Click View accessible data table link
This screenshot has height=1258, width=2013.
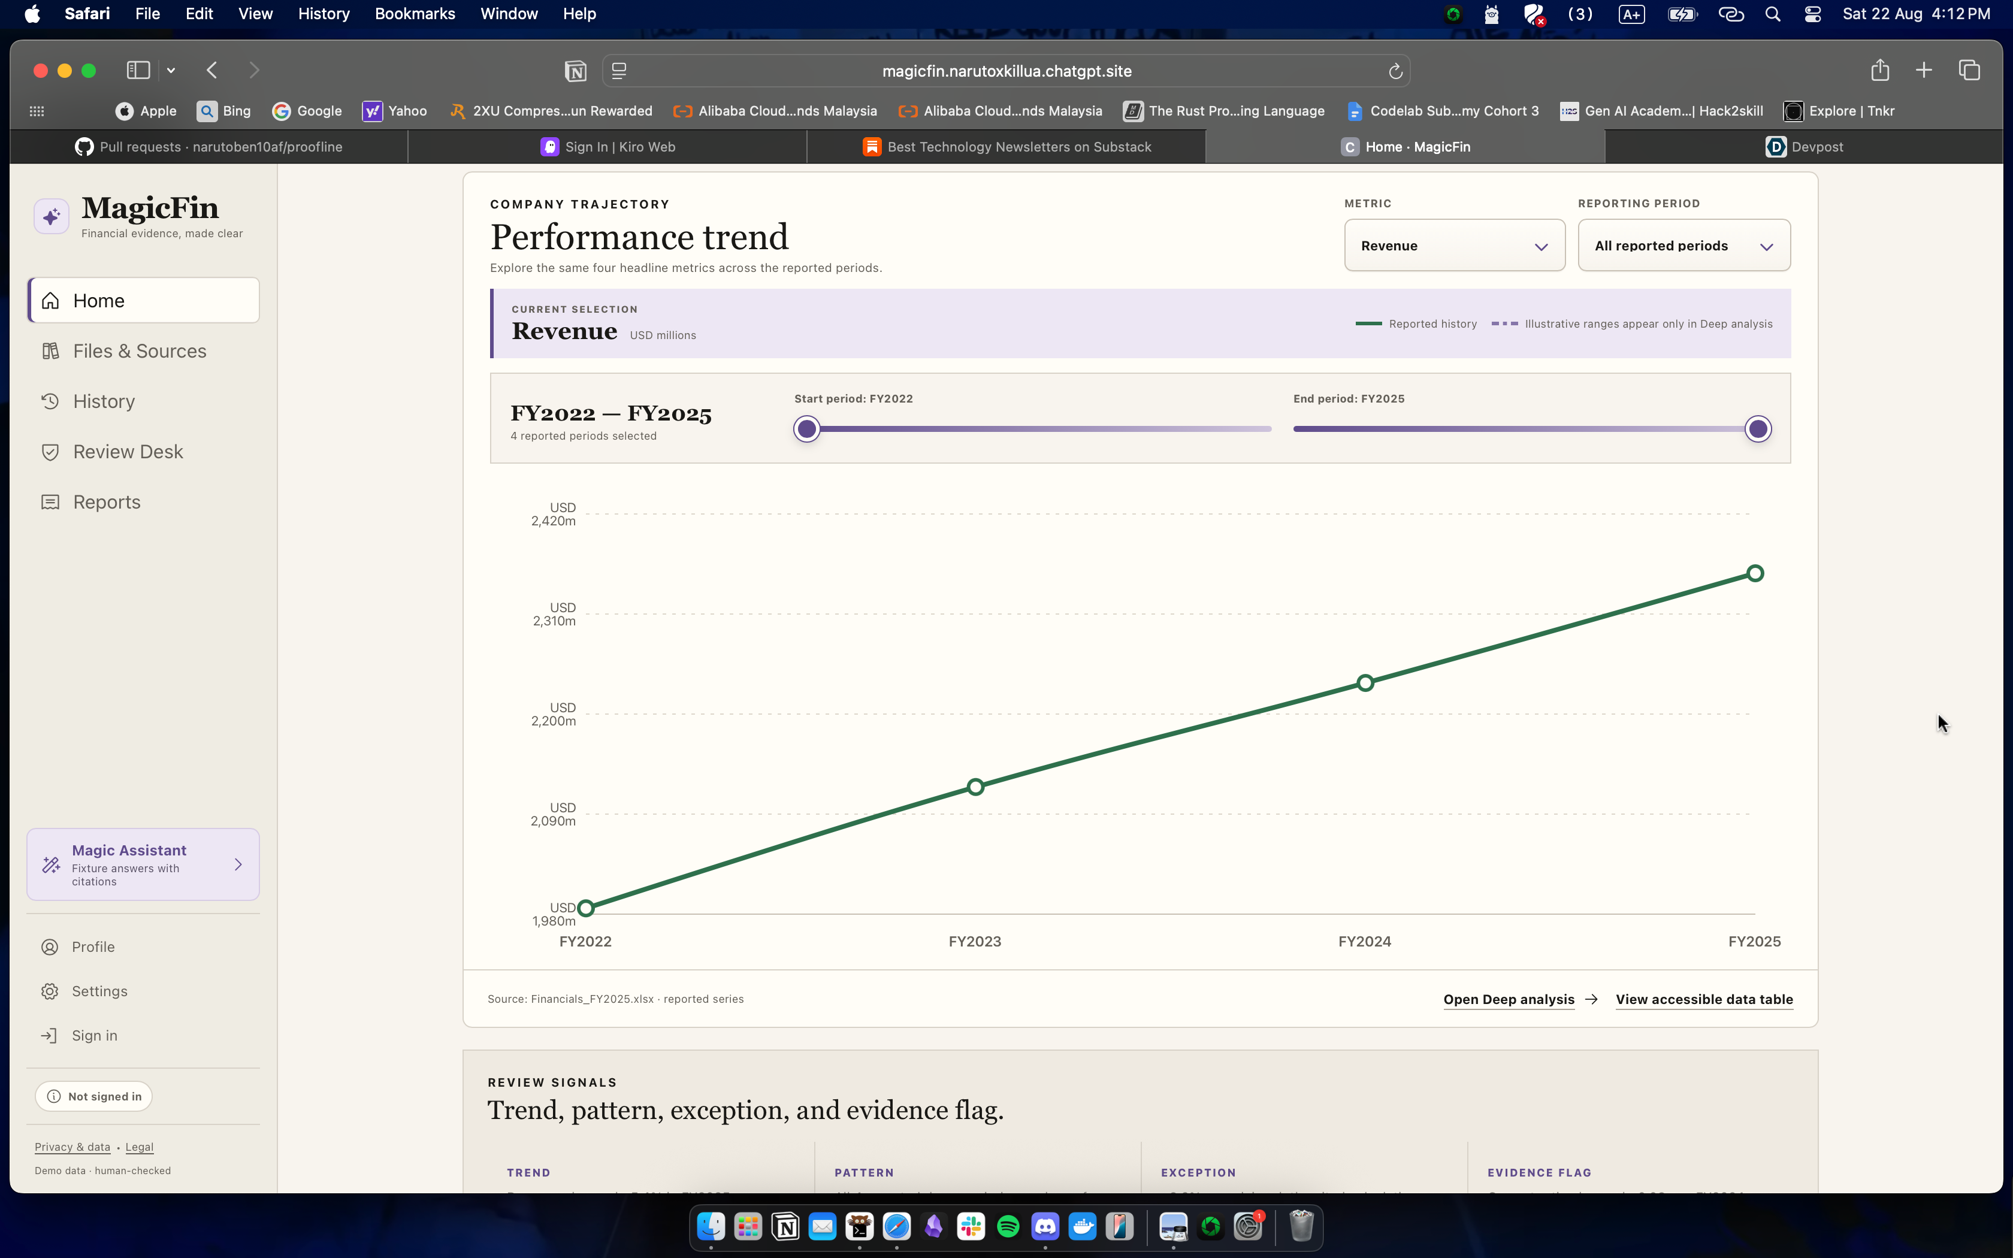point(1704,999)
